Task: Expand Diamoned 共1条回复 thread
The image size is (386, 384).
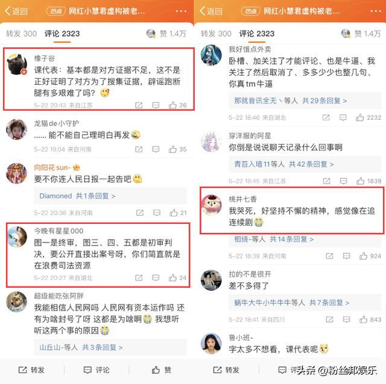Action: pos(77,196)
